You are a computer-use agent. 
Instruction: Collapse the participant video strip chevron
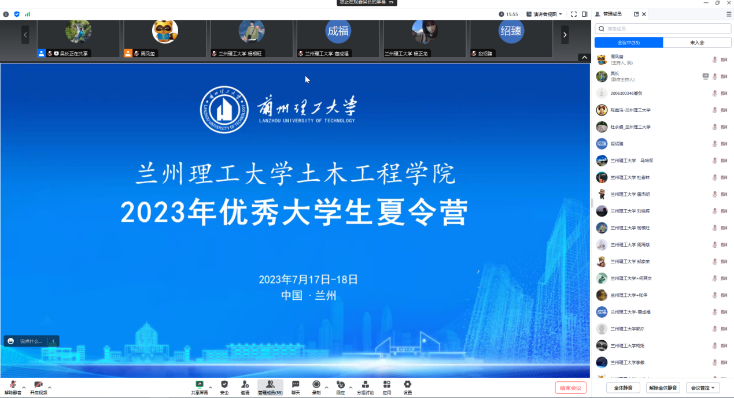point(584,57)
